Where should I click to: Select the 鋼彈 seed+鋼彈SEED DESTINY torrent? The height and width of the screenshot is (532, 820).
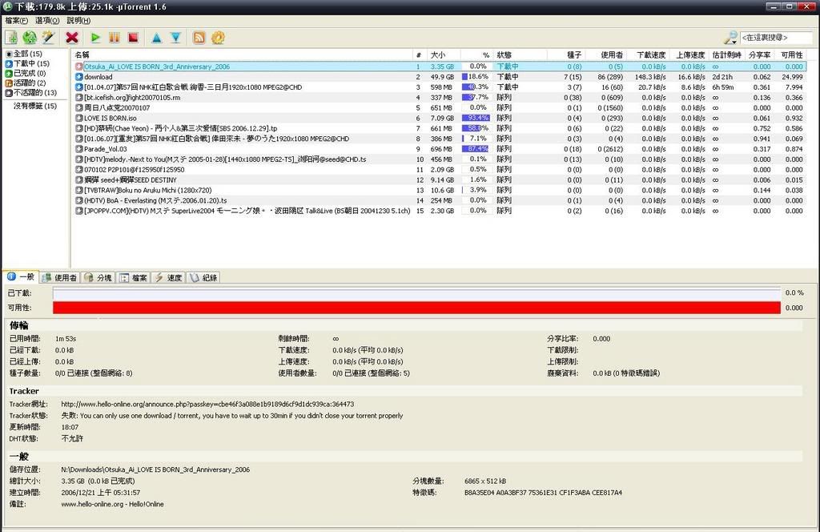[440, 180]
